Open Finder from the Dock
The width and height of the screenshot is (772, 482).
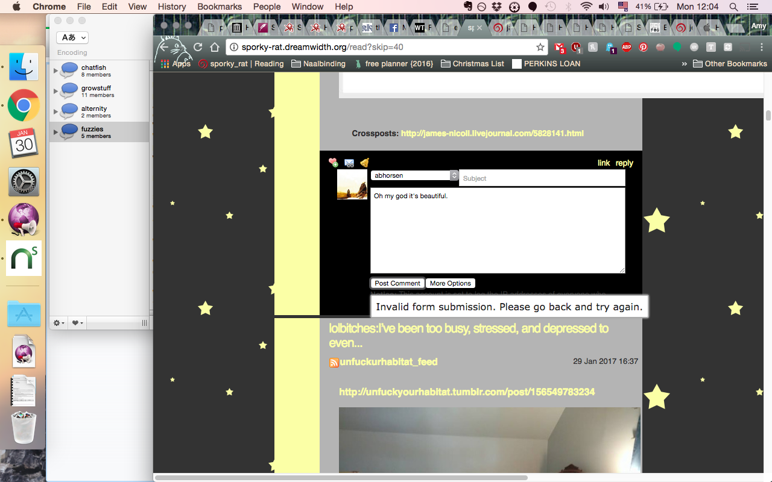pos(24,67)
